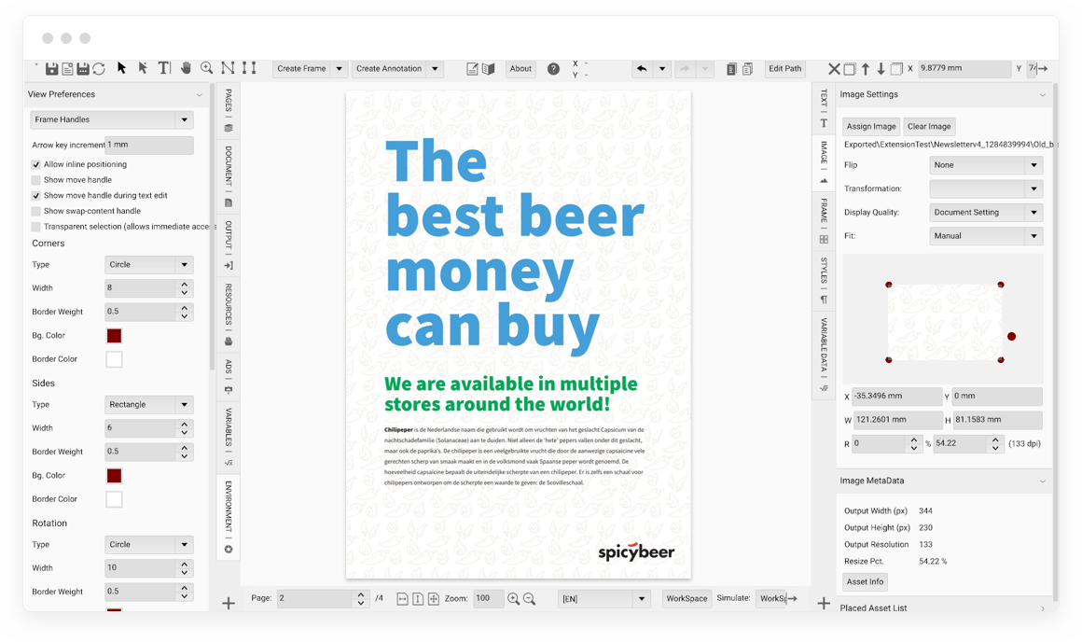The width and height of the screenshot is (1082, 642).
Task: Enable Show swap-content handle checkbox
Action: click(x=35, y=211)
